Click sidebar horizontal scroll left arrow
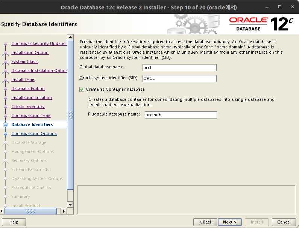Screen dimensions: 299x228 2,211
